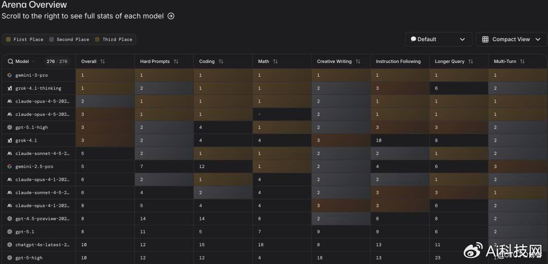Sort by Hard Prompts column arrows
This screenshot has height=264, width=548.
tap(176, 61)
